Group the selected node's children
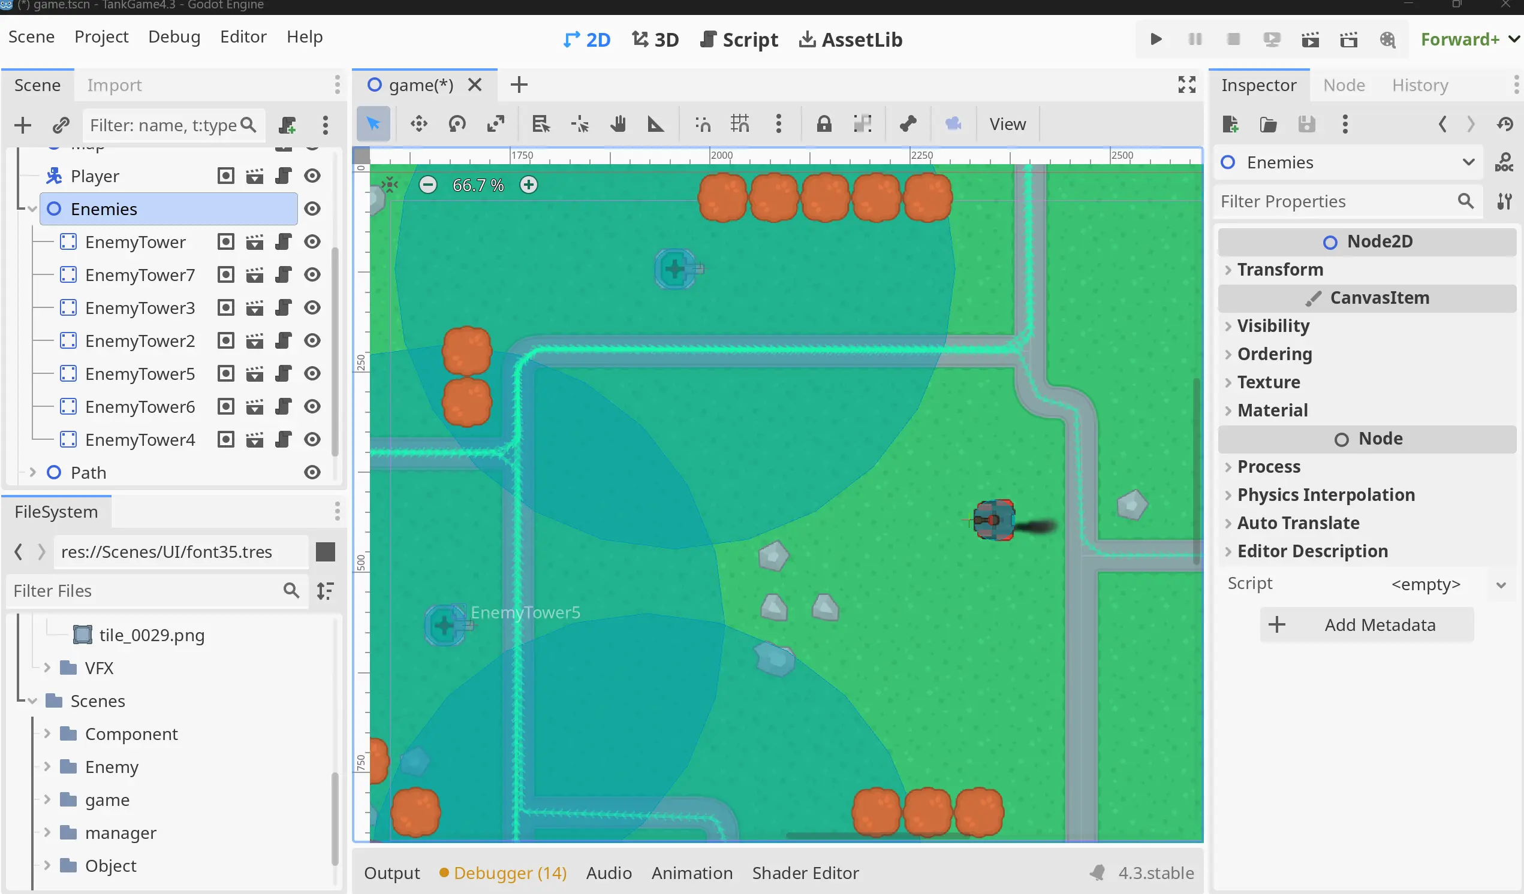The width and height of the screenshot is (1524, 894). click(x=862, y=124)
